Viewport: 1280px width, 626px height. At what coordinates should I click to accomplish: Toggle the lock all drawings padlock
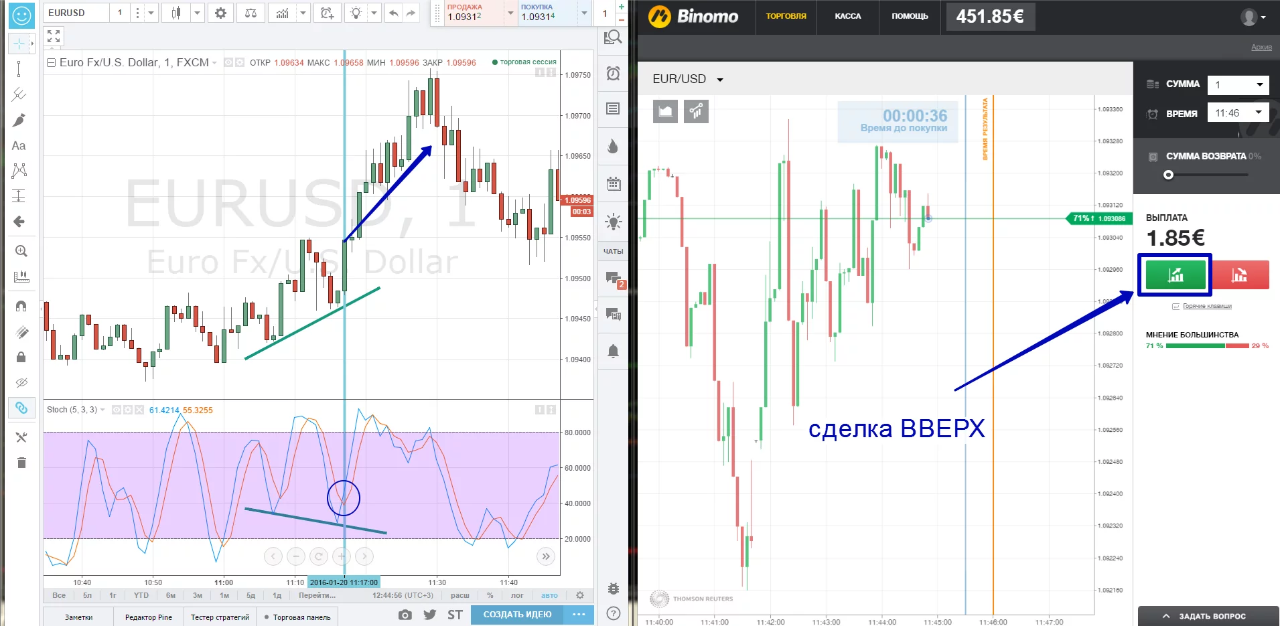pyautogui.click(x=21, y=357)
